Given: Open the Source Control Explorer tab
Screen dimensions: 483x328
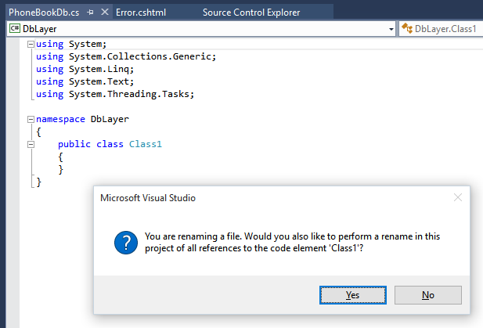Looking at the screenshot, I should pyautogui.click(x=251, y=13).
